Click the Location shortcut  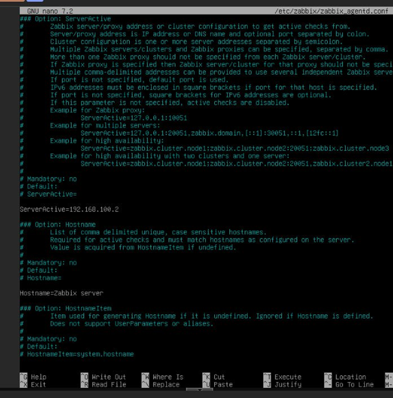[350, 377]
